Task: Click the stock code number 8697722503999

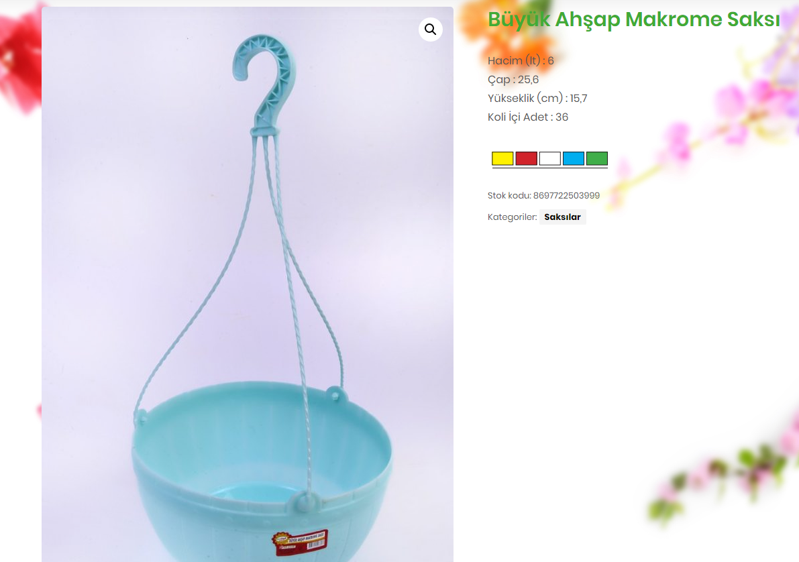Action: (566, 196)
